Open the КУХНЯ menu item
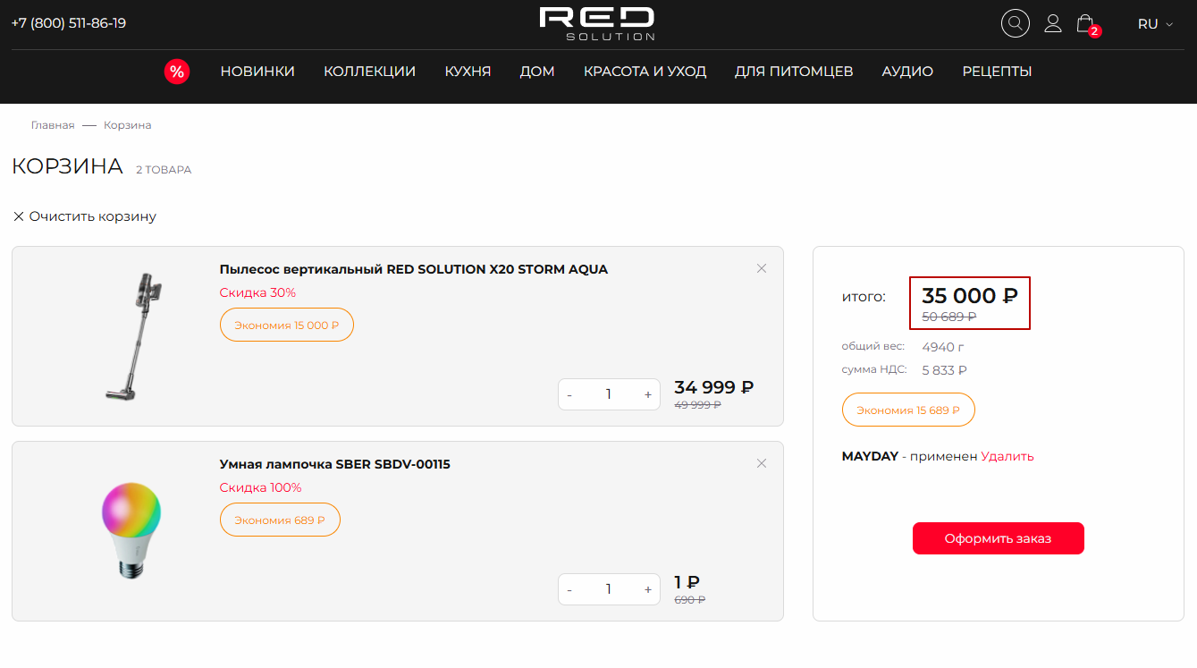The height and width of the screenshot is (668, 1197). pyautogui.click(x=468, y=72)
